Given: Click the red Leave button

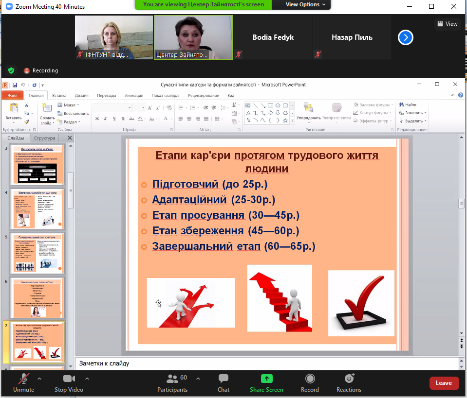Looking at the screenshot, I should 444,383.
